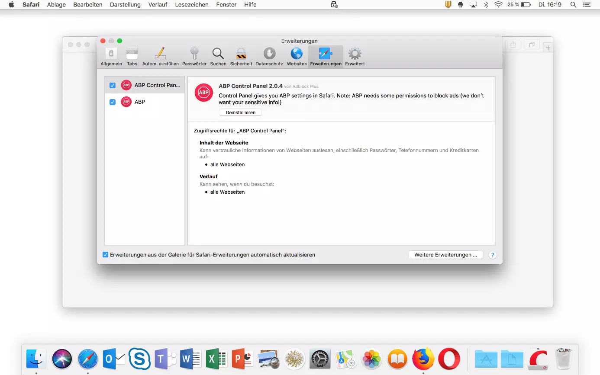Click the Deinstallieren button

(241, 112)
